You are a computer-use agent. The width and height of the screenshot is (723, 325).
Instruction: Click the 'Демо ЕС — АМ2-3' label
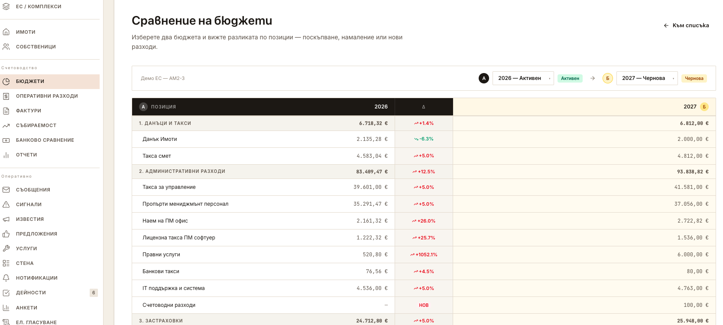point(163,78)
